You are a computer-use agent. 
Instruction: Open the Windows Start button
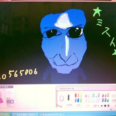pos(5,114)
